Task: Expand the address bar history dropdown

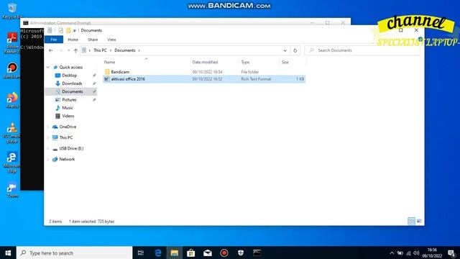Action: tap(285, 50)
